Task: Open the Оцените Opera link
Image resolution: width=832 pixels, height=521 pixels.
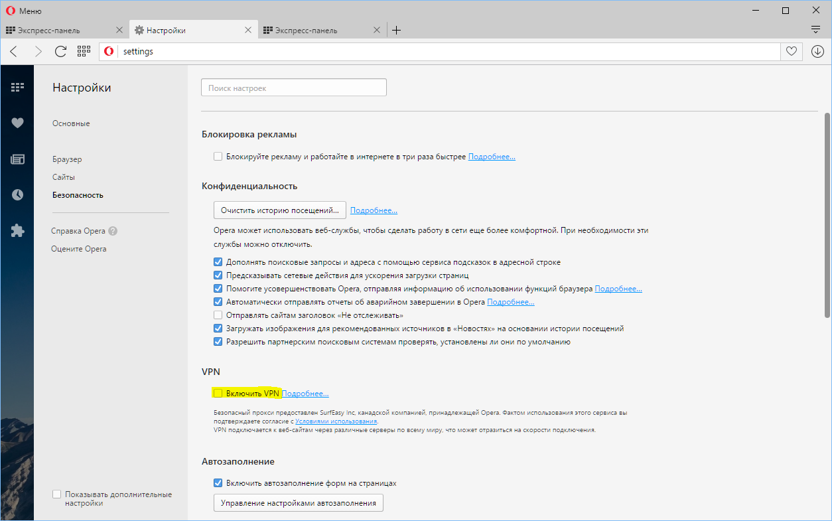Action: [x=79, y=249]
